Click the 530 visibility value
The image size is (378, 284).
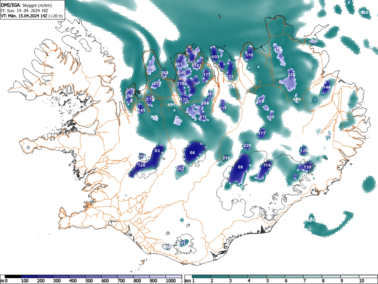click(x=150, y=67)
